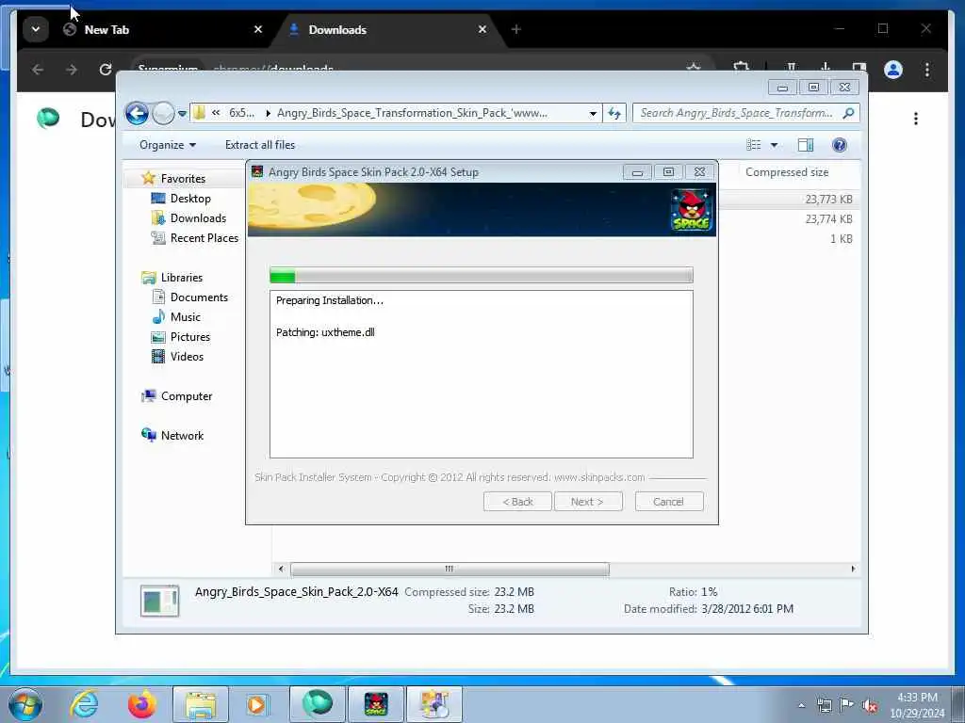Viewport: 965px width, 723px height.
Task: Select the row with 23,774 KB size
Action: pos(789,218)
